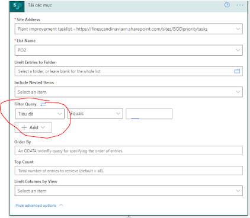Click the Limit Entries to Folder field
Viewport: 250px width, 218px height.
click(129, 71)
